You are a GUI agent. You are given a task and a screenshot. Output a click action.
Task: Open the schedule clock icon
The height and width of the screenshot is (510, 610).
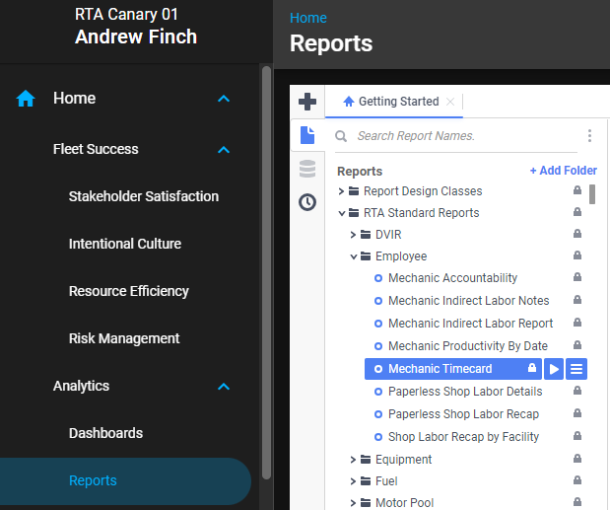tap(307, 202)
